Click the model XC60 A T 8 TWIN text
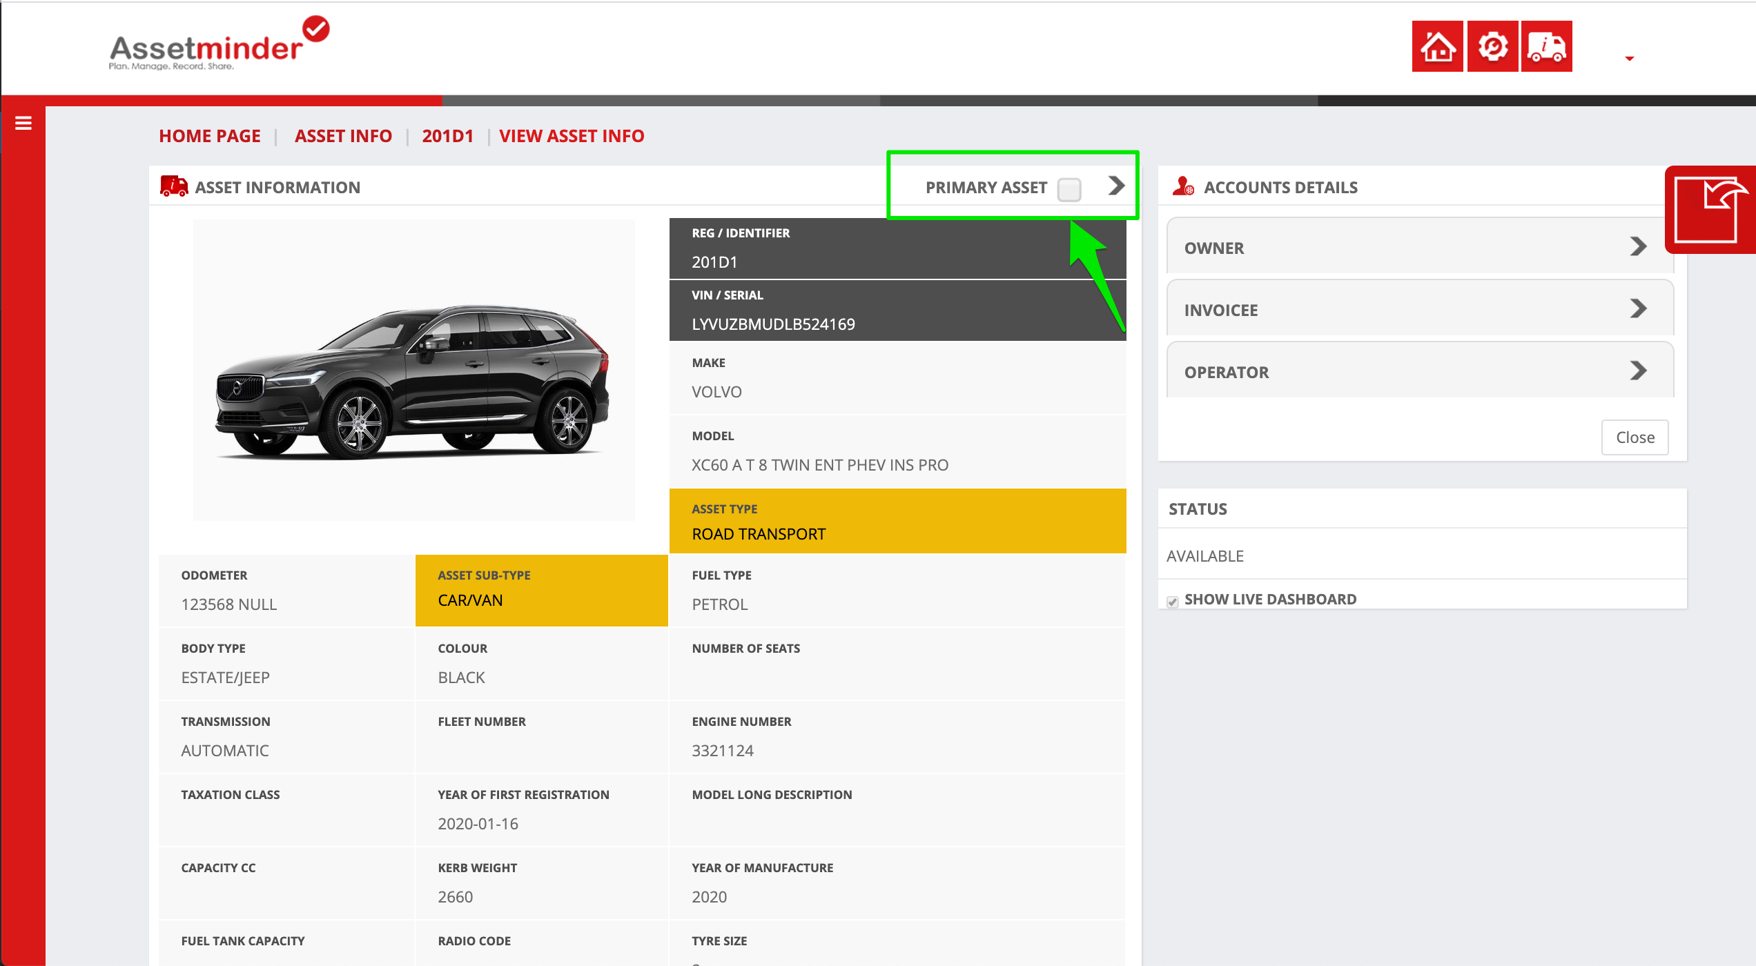This screenshot has width=1756, height=966. [820, 465]
